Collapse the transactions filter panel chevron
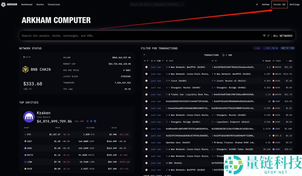 click(144, 55)
